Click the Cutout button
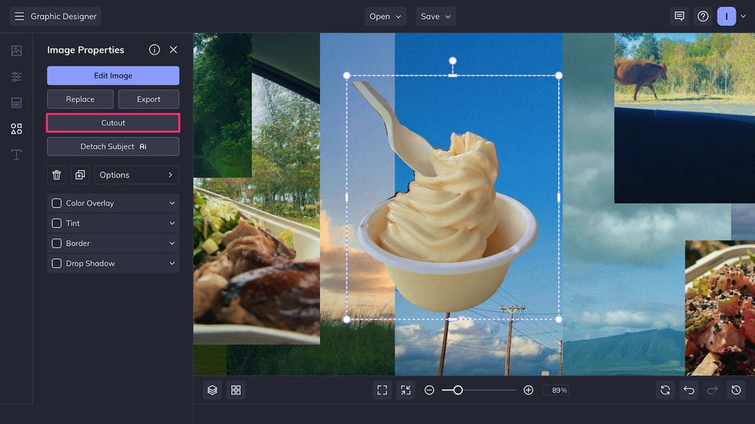The height and width of the screenshot is (424, 755). pos(113,122)
